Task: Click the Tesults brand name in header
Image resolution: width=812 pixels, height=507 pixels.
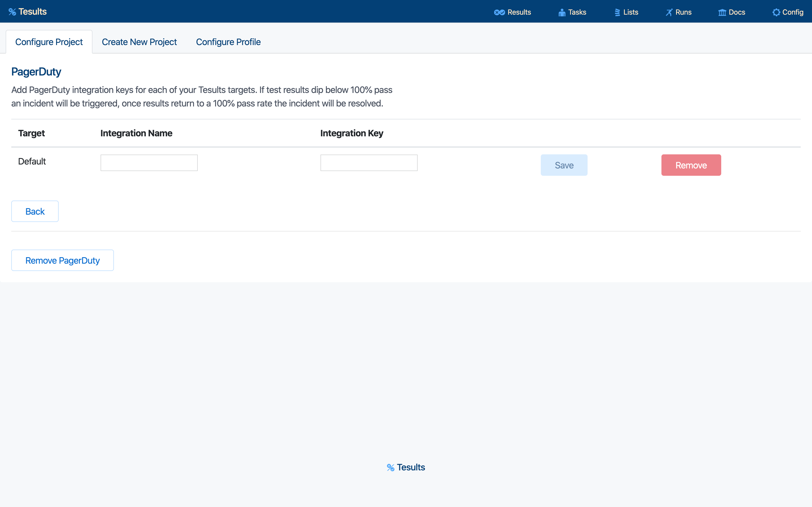Action: click(32, 12)
